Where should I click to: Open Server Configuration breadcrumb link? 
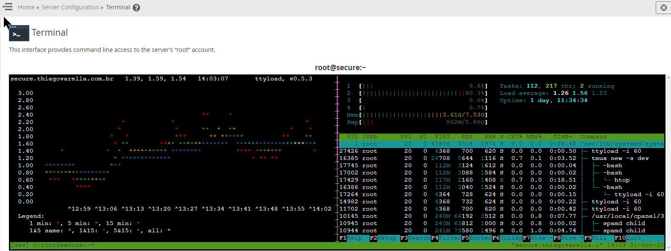[x=70, y=7]
